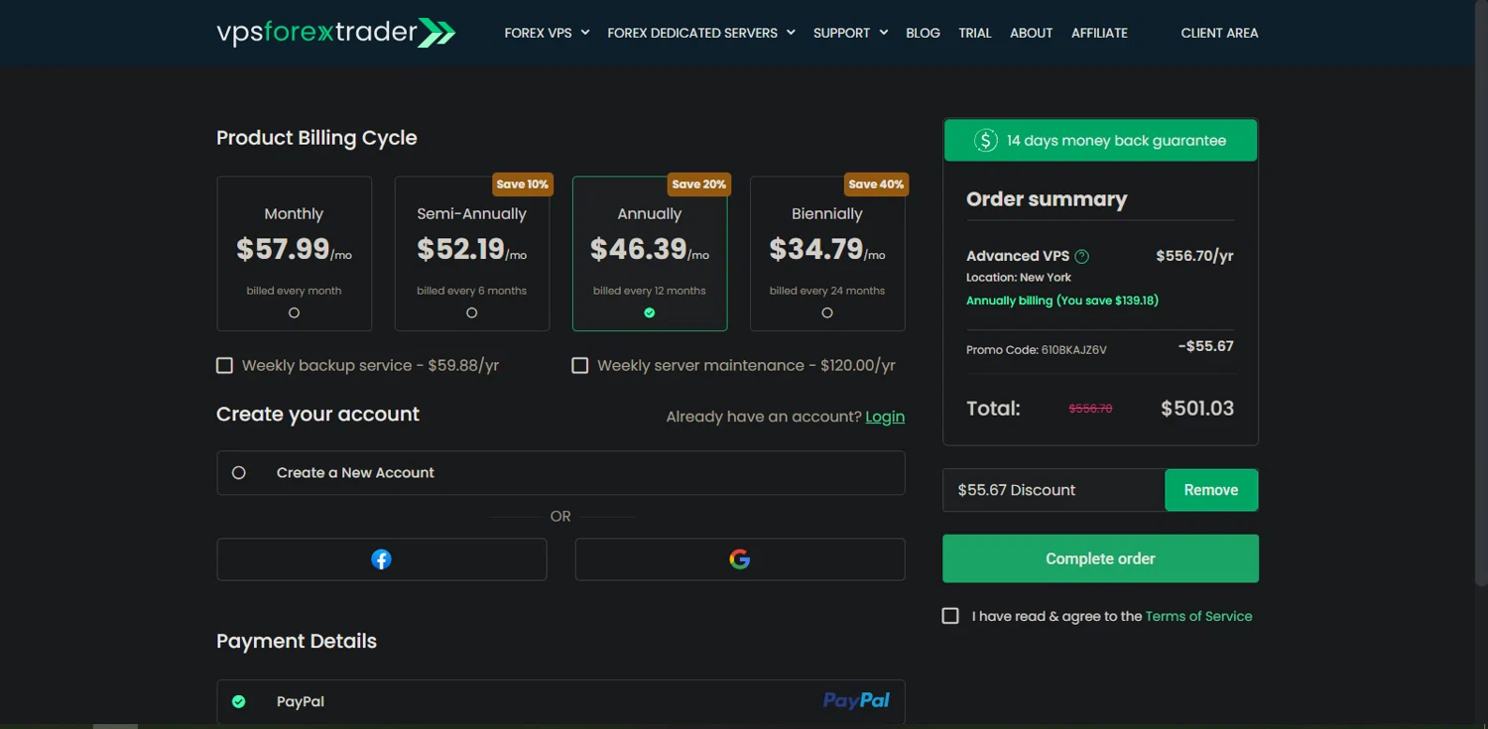
Task: Click the Payment Details heading
Action: click(297, 641)
